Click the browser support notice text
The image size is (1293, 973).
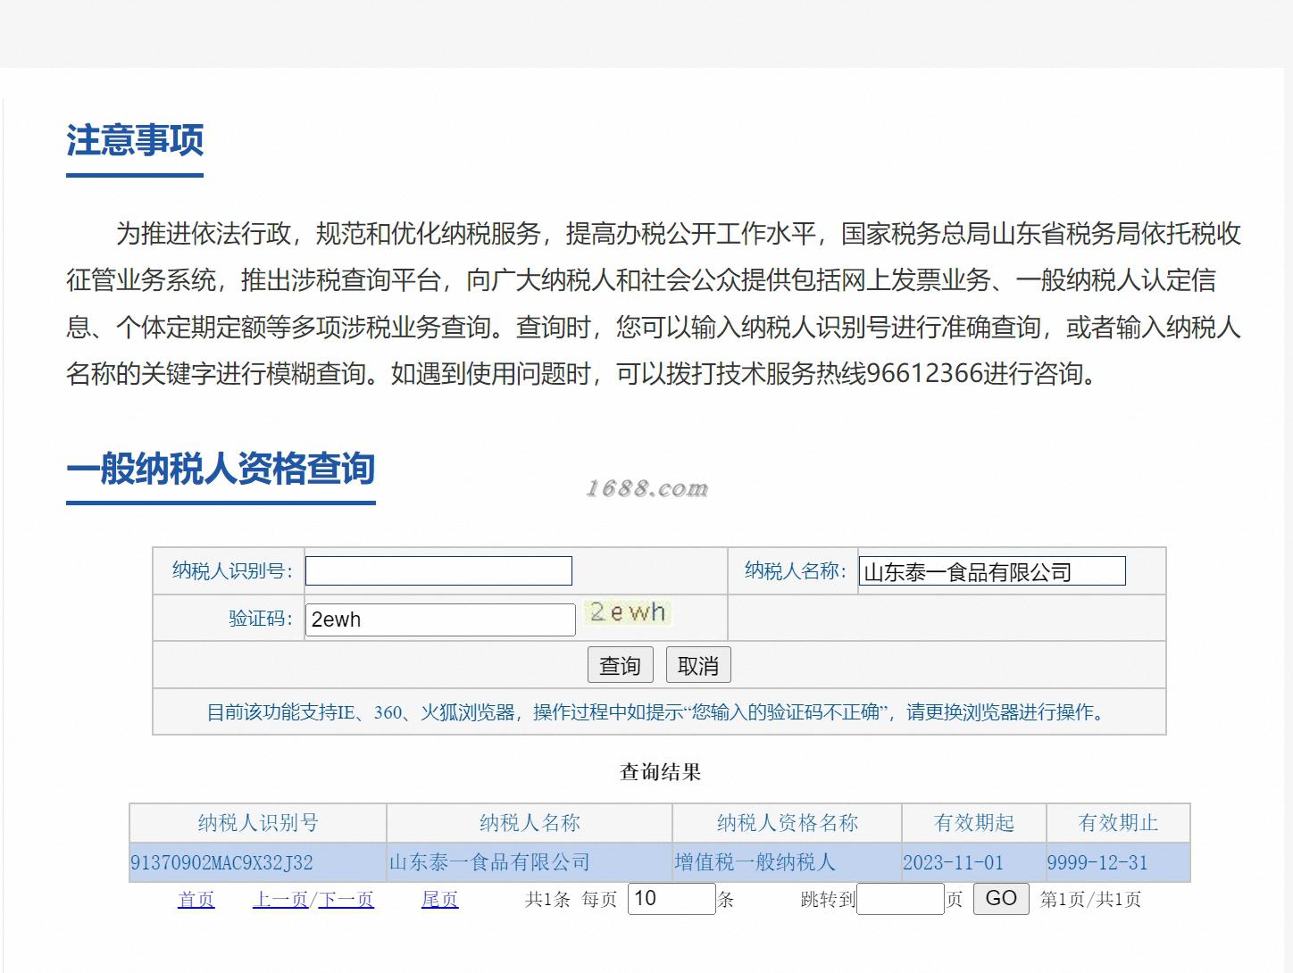pos(659,712)
